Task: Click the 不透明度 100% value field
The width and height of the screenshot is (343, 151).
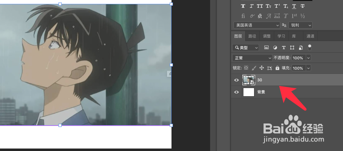Action: click(299, 58)
